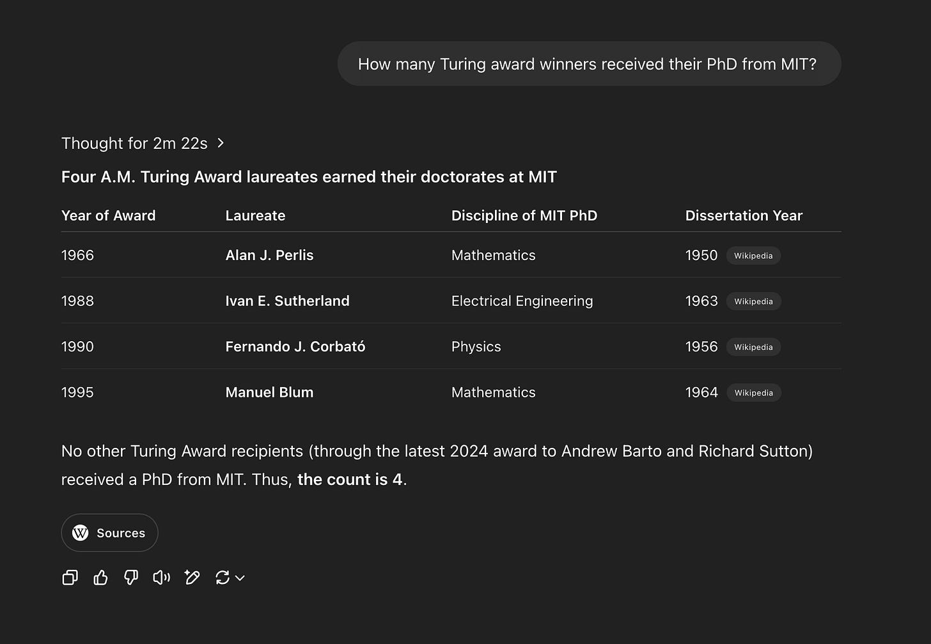Viewport: 931px width, 644px height.
Task: Click the 'Electrical Engineering' discipline cell
Action: tap(522, 301)
